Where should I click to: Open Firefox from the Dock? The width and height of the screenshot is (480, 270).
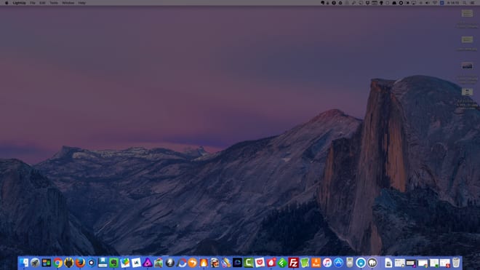point(80,263)
